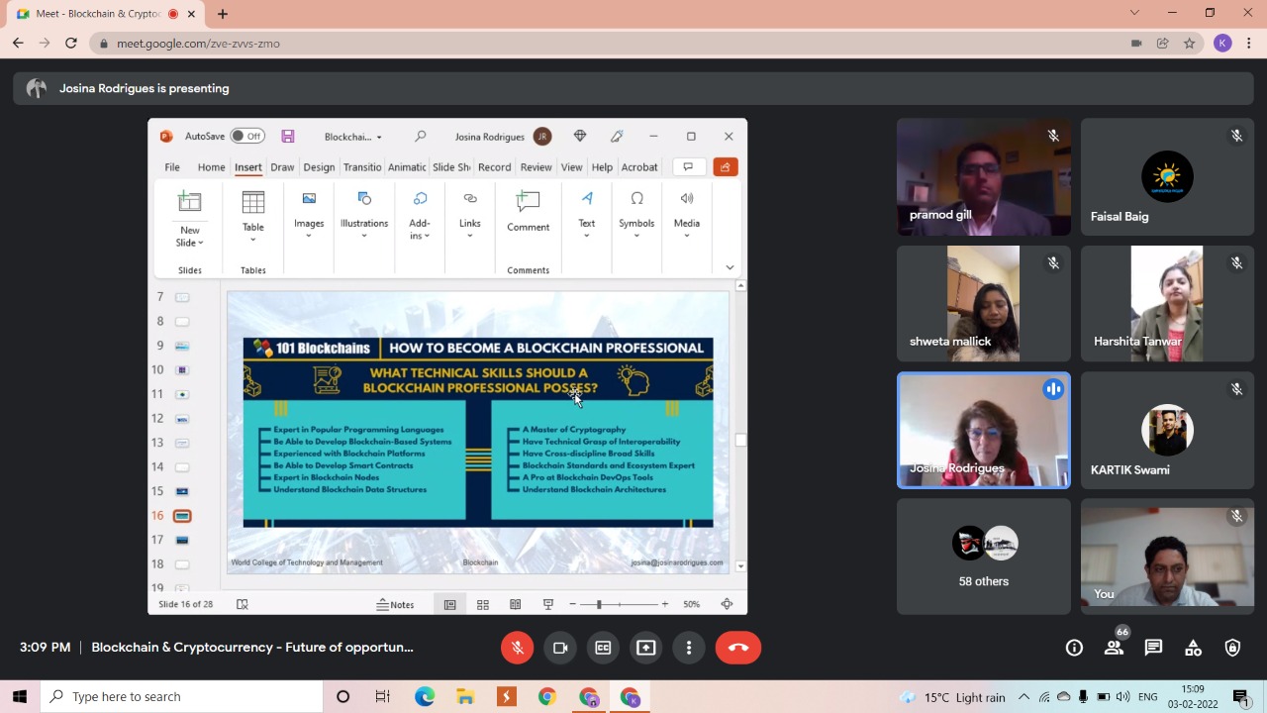
Task: Open the Meet chat panel
Action: point(1153,648)
